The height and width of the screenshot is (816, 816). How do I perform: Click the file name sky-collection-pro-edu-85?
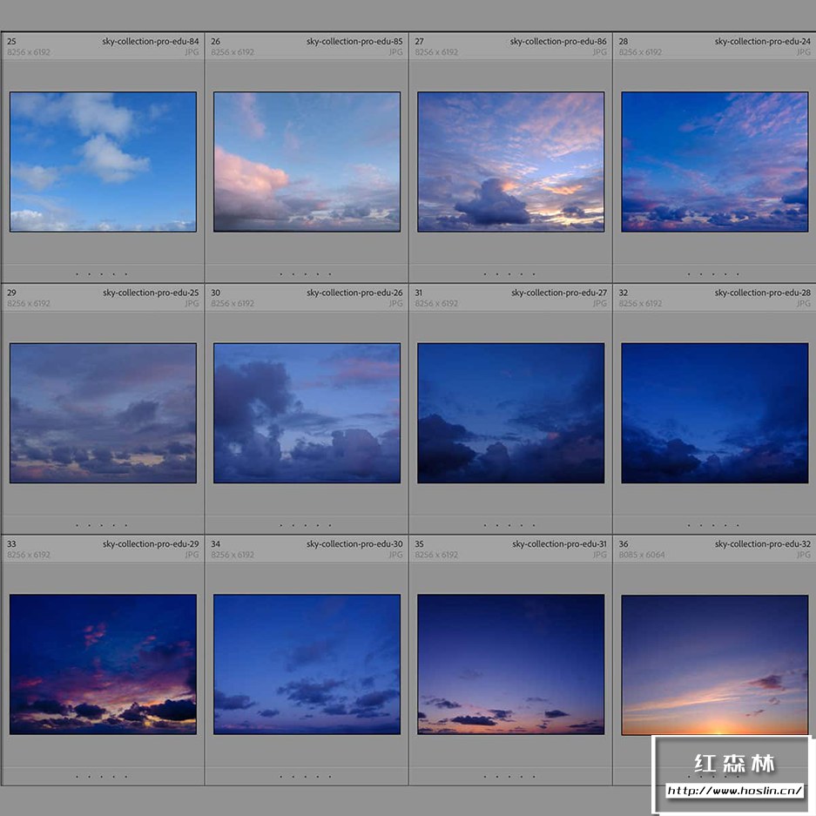click(x=354, y=42)
